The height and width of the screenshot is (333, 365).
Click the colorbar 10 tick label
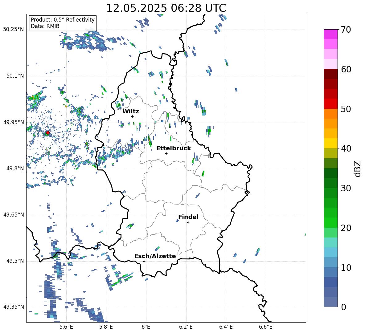point(346,267)
